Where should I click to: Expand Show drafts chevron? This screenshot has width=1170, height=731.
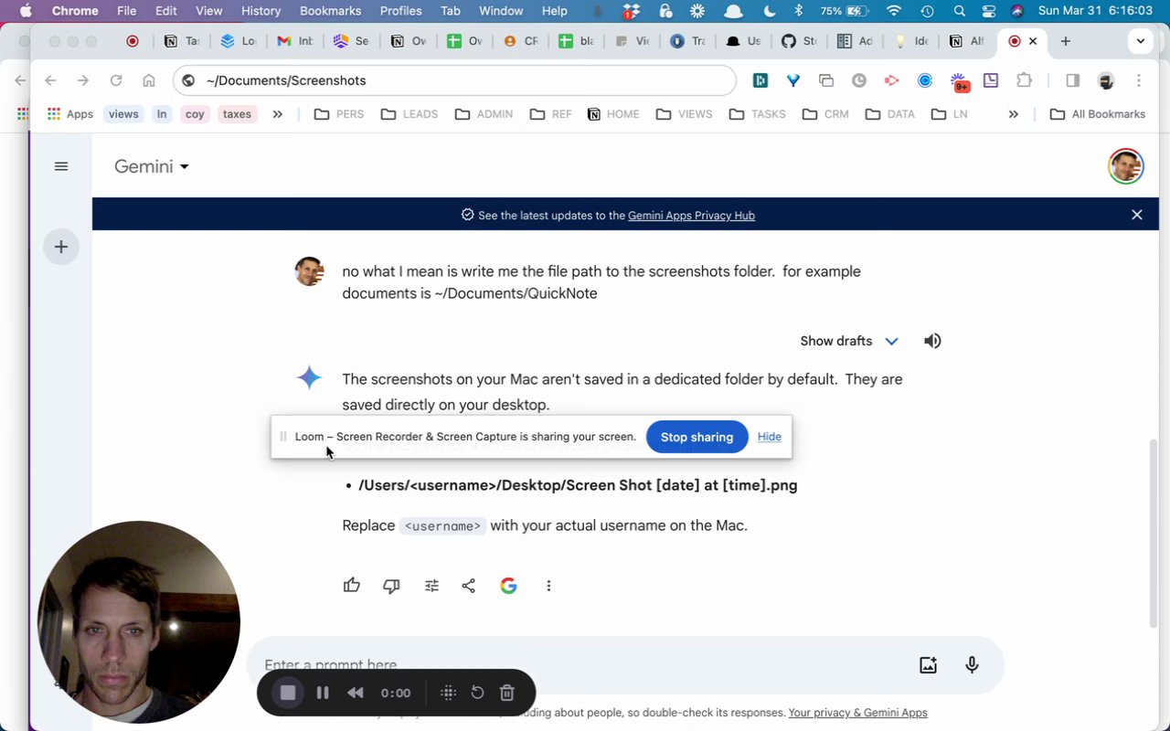pos(891,341)
